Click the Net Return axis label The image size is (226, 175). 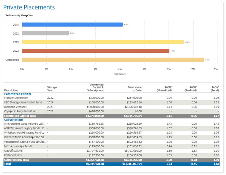point(120,74)
